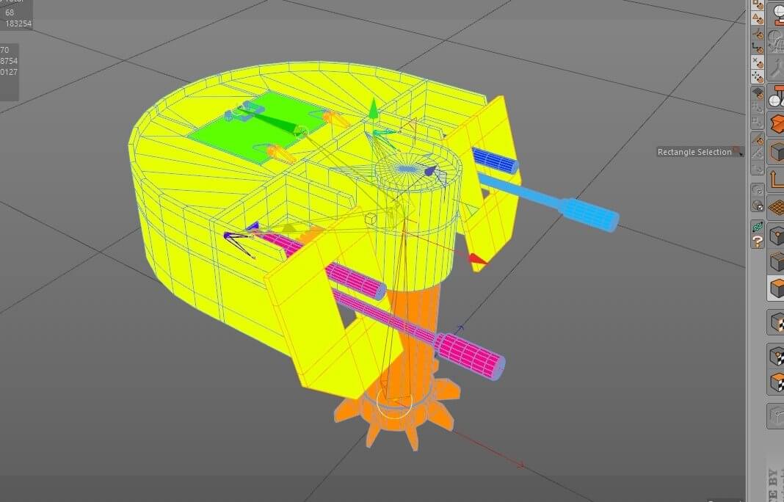The height and width of the screenshot is (502, 784).
Task: Open help via the question mark icon
Action: coord(758,241)
